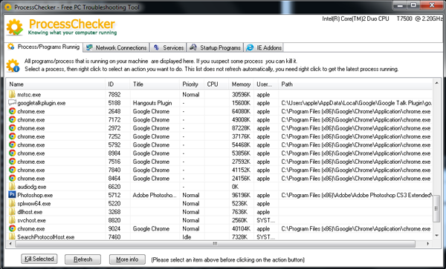Click the SearchProtocolHost.exe folder icon

click(12, 236)
